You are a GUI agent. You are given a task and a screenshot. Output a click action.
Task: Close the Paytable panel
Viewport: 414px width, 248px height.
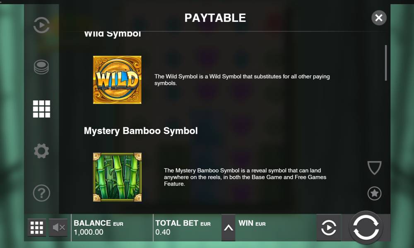tap(379, 18)
